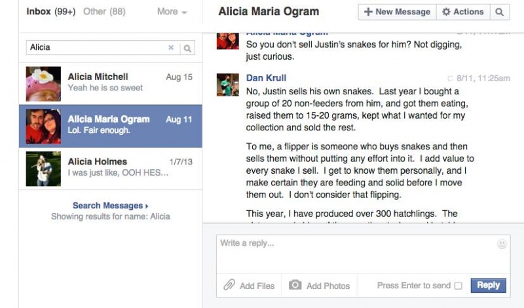The image size is (524, 308).
Task: Open the emoji smiley picker in reply box
Action: (502, 244)
